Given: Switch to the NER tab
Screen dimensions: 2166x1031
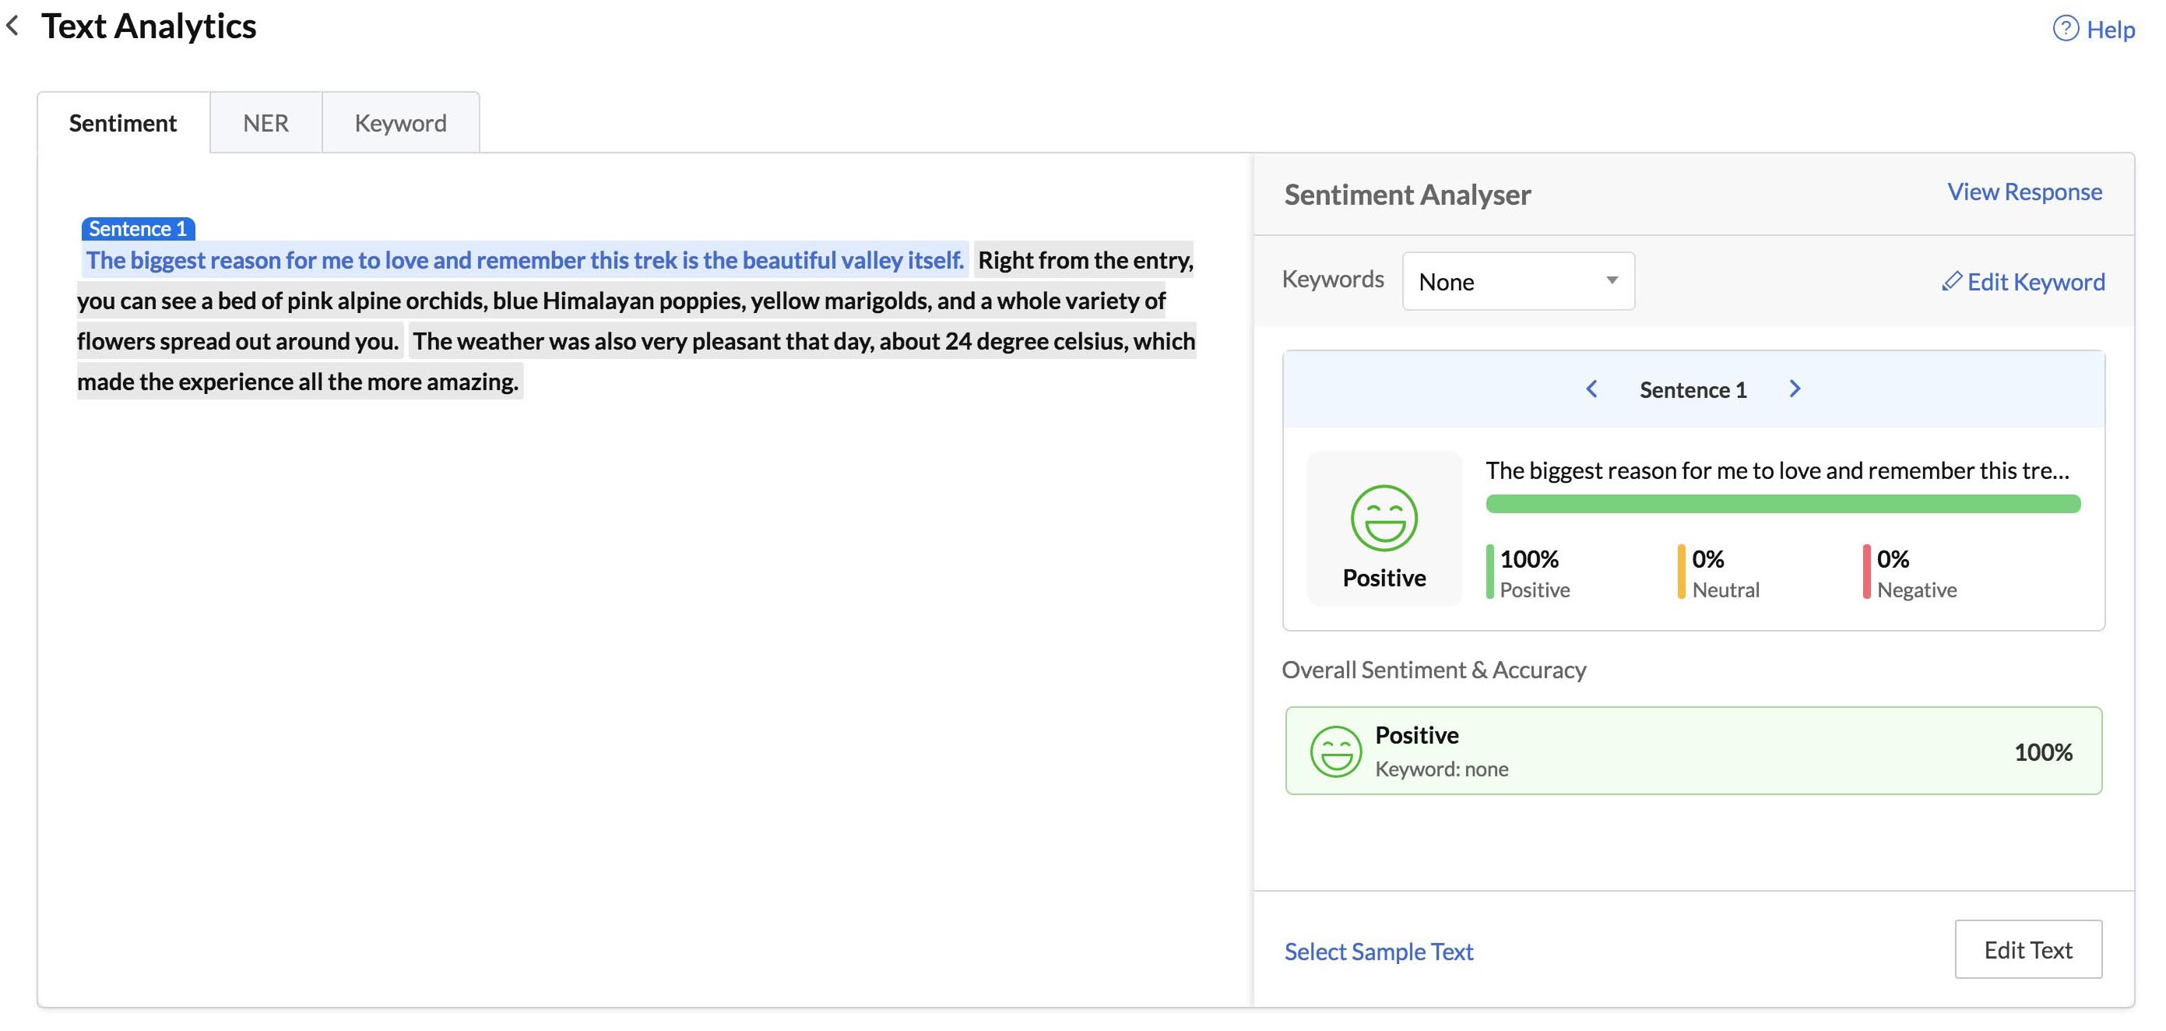Looking at the screenshot, I should coord(265,123).
